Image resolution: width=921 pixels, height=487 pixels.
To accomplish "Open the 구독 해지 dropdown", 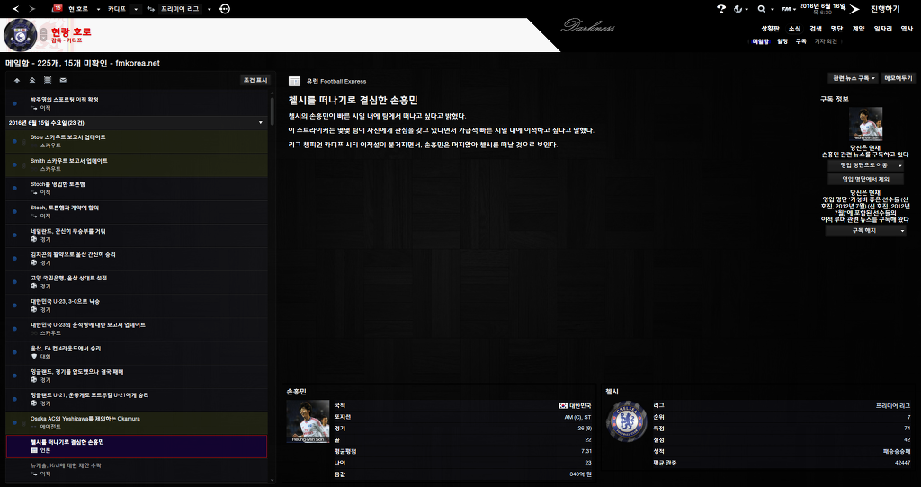I will pyautogui.click(x=865, y=231).
